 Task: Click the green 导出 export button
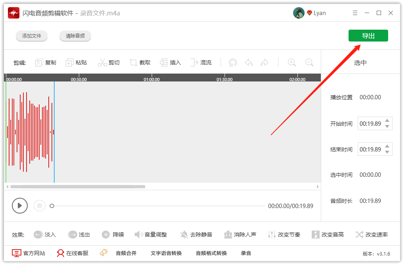click(x=368, y=35)
